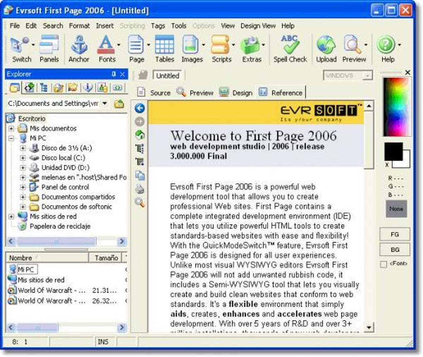Open the Extras toolbar icon

250,44
